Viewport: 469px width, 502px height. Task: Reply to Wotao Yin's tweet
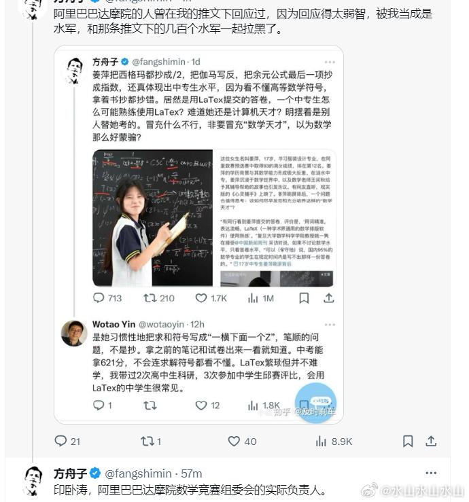tap(99, 406)
